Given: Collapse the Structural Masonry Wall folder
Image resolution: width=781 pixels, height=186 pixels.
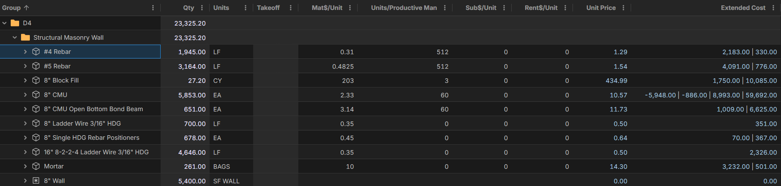Looking at the screenshot, I should [x=15, y=37].
